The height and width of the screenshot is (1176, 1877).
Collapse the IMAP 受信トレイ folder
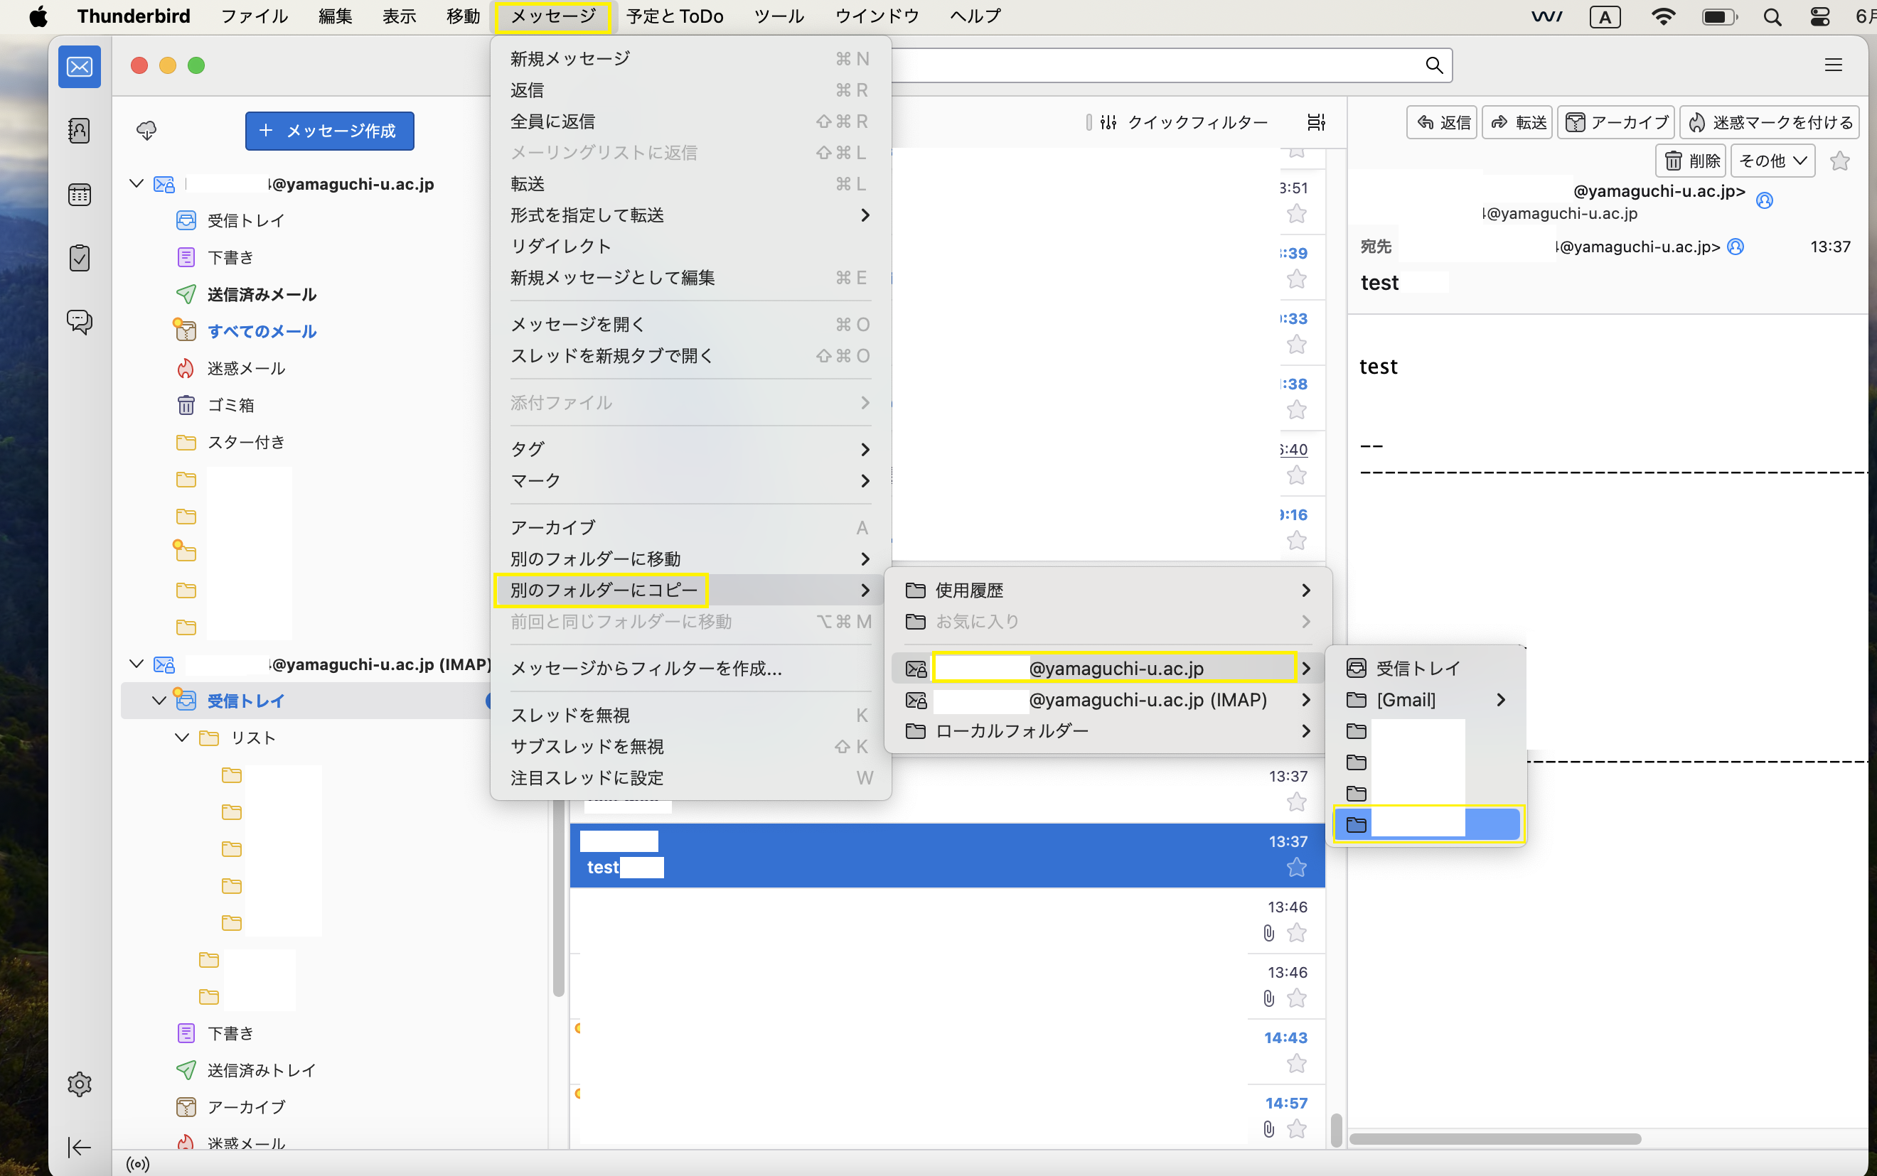click(159, 701)
